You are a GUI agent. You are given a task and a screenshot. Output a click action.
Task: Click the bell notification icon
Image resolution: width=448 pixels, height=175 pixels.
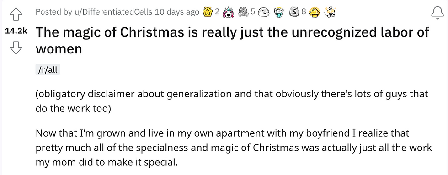(437, 13)
